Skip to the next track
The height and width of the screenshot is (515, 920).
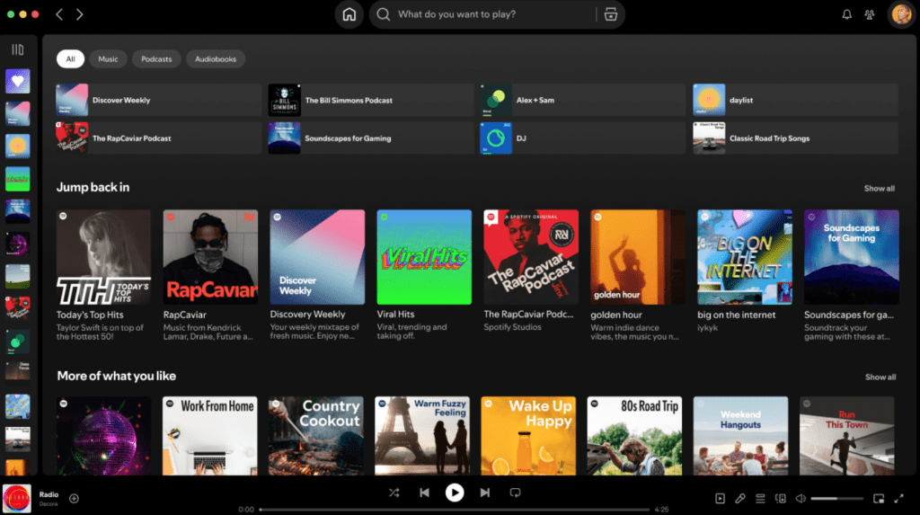484,493
